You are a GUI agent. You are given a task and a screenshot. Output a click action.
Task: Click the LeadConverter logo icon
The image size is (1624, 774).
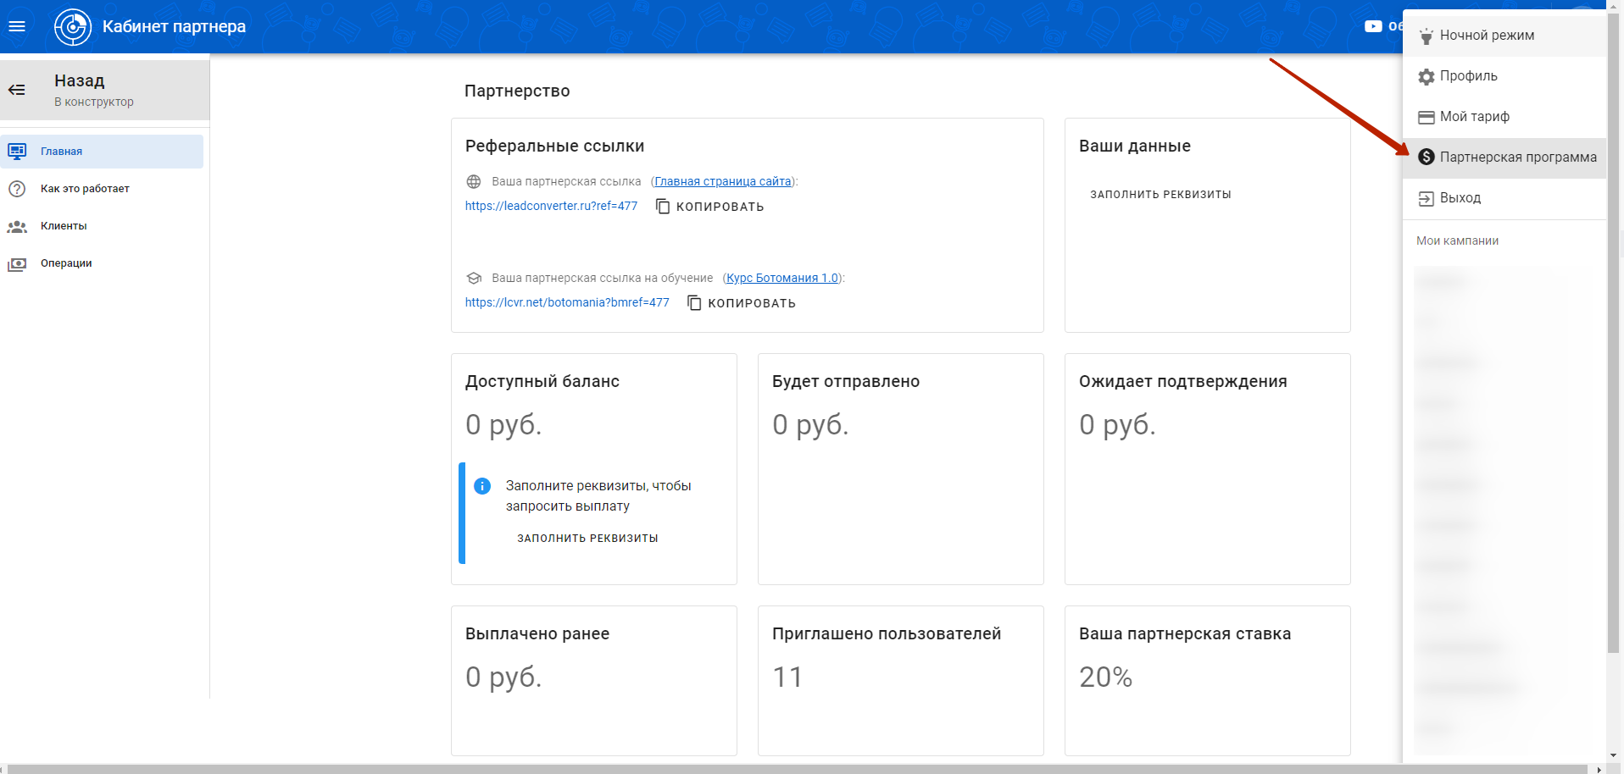click(73, 27)
